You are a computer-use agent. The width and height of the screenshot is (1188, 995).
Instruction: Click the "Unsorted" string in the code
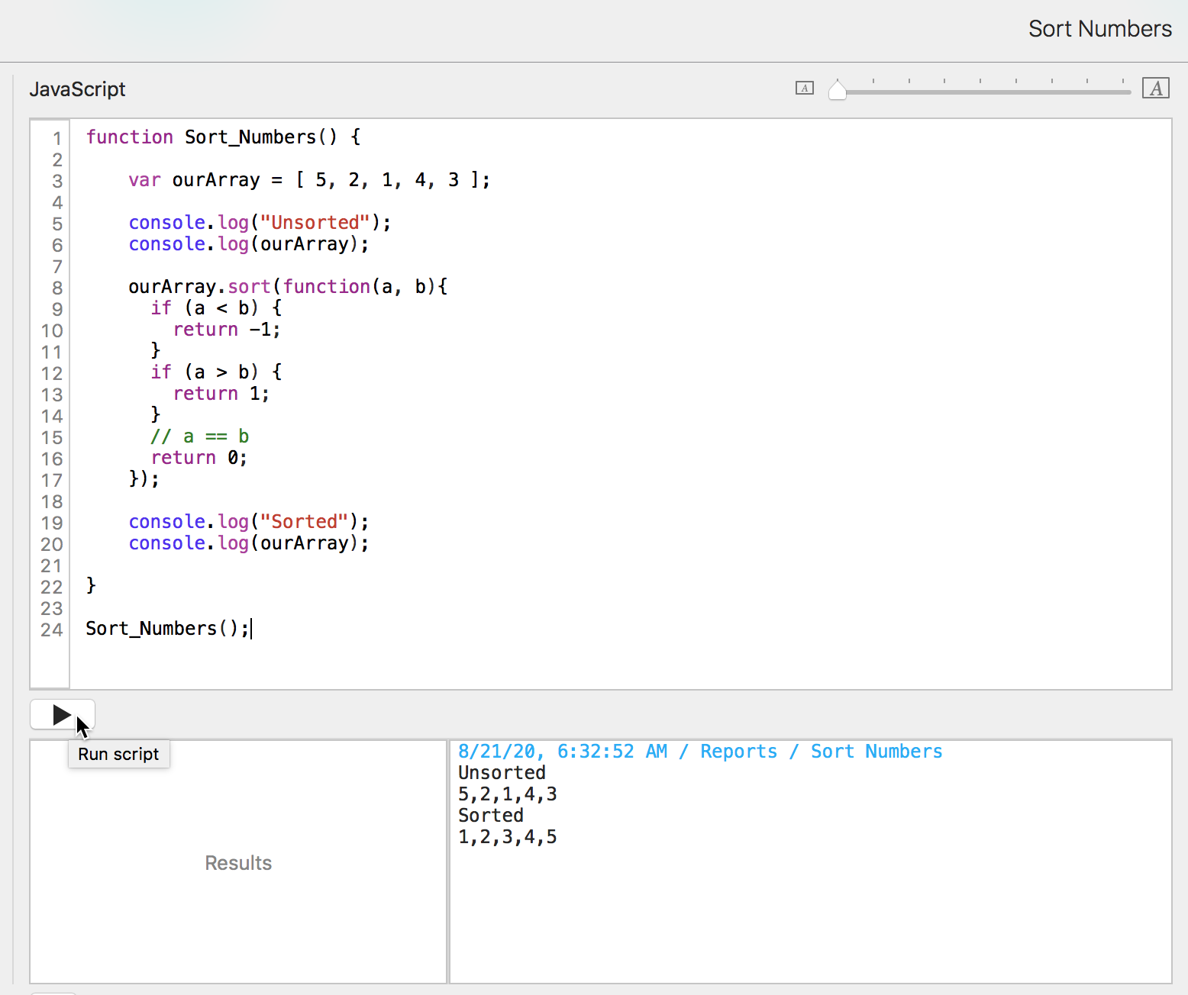(x=315, y=223)
